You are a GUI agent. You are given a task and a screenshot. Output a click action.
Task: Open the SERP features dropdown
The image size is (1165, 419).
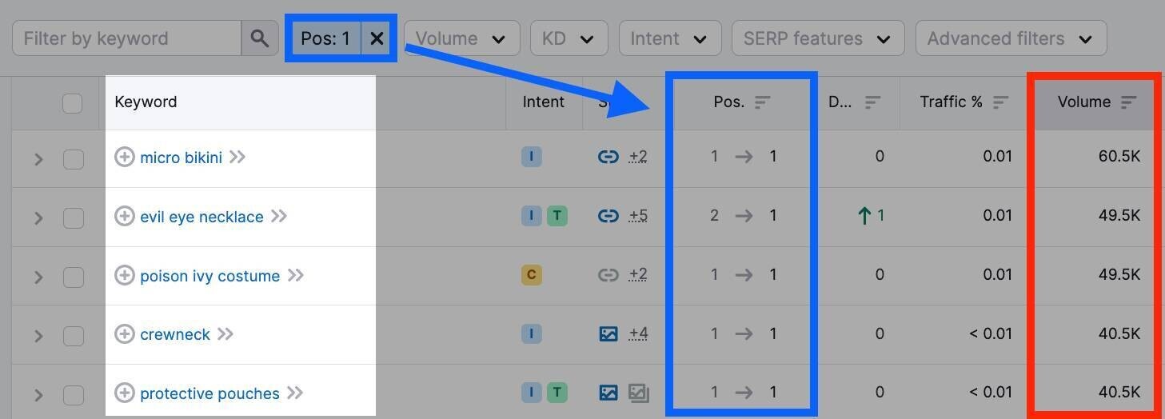tap(817, 38)
